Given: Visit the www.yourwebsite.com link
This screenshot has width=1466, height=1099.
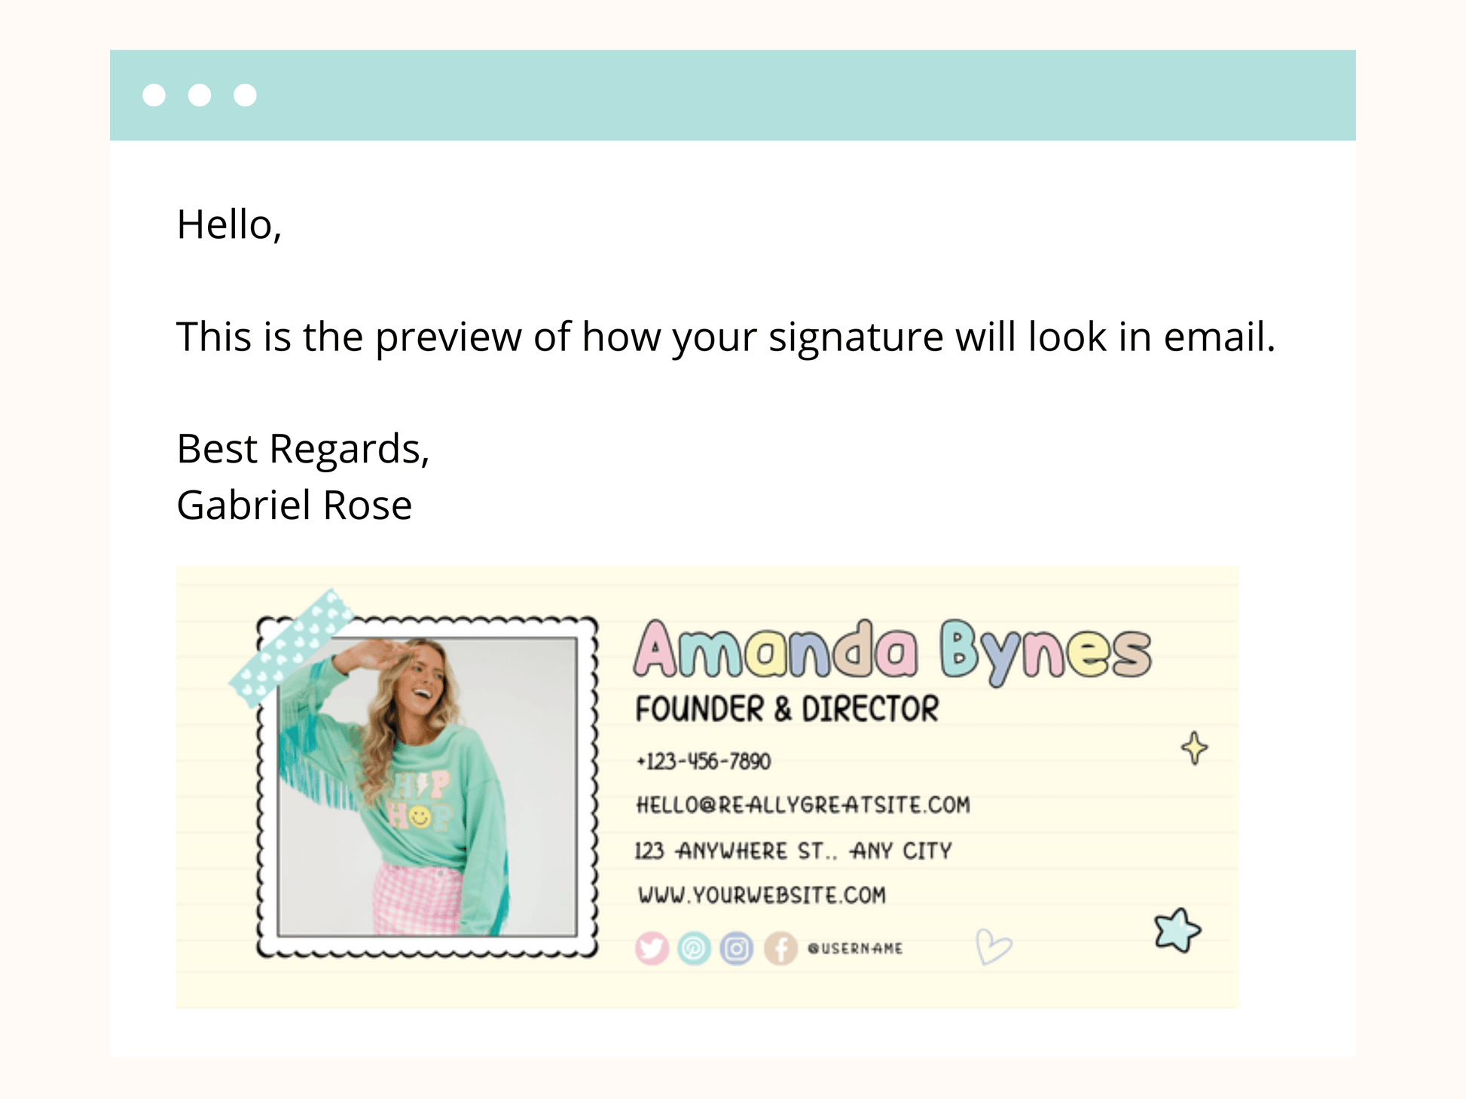Looking at the screenshot, I should (x=762, y=895).
